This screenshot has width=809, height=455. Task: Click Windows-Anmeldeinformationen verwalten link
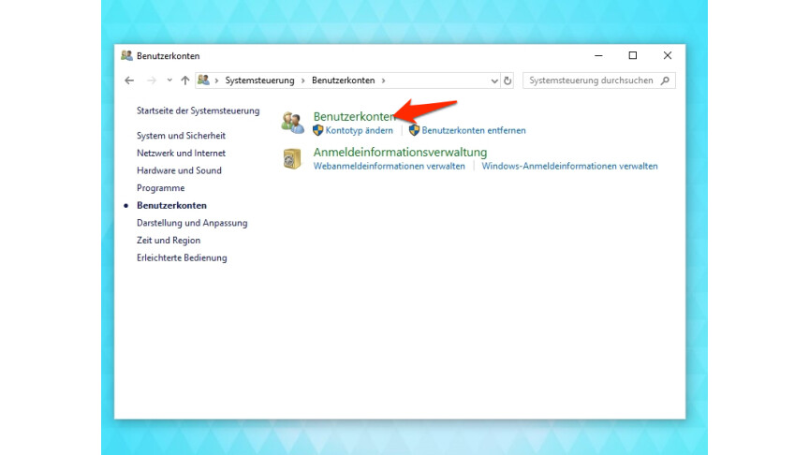(x=569, y=166)
